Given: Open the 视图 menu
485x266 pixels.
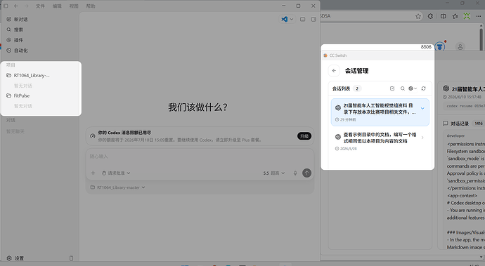Looking at the screenshot, I should coord(74,6).
